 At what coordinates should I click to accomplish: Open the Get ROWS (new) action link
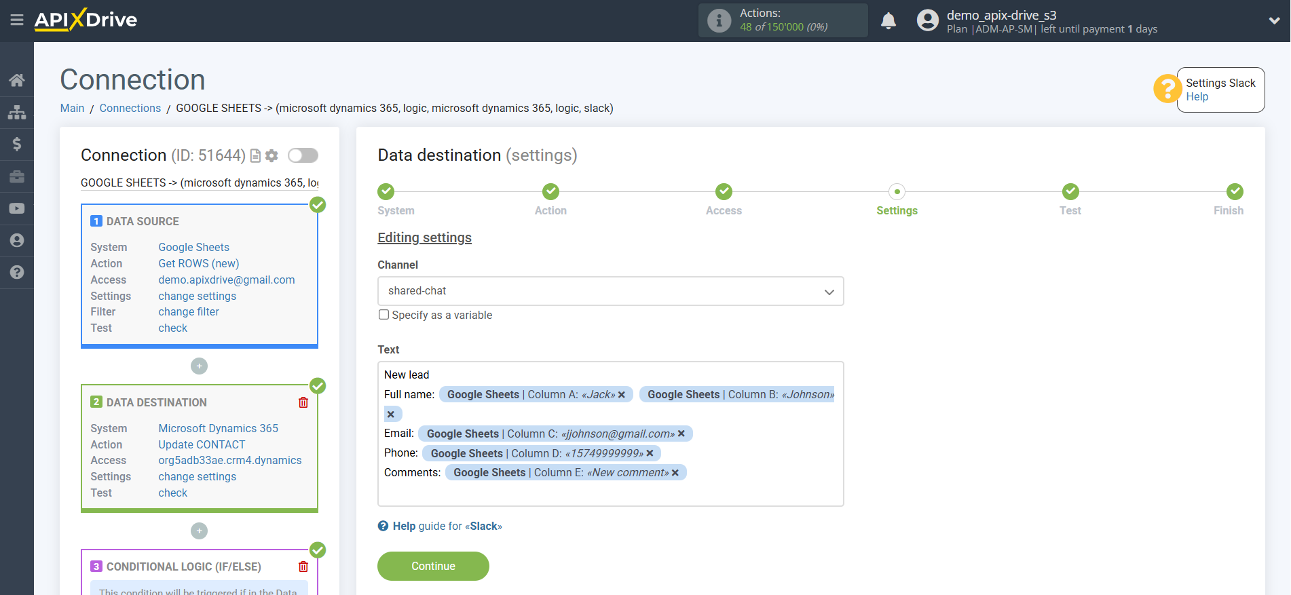(x=198, y=264)
